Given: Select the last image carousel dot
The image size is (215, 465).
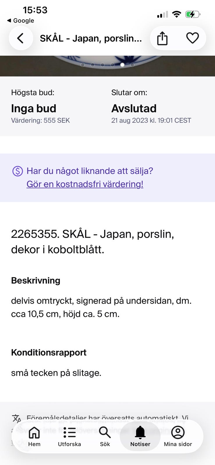Looking at the screenshot, I should click(132, 65).
